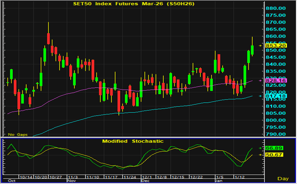Click the yellow arrow beside the 853.20 price
The height and width of the screenshot is (184, 297).
[260, 45]
